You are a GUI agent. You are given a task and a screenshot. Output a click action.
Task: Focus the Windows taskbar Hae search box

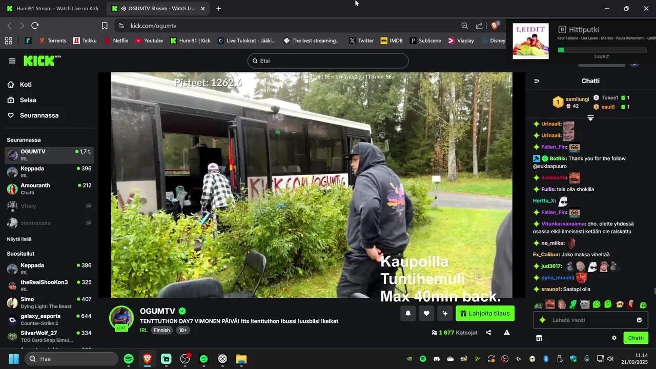[x=71, y=359]
